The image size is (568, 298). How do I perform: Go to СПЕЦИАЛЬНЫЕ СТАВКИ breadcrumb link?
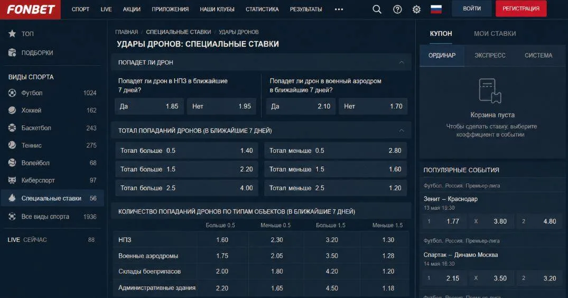pyautogui.click(x=178, y=32)
